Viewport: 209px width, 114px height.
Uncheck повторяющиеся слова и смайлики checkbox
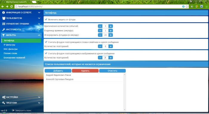tap(46, 42)
